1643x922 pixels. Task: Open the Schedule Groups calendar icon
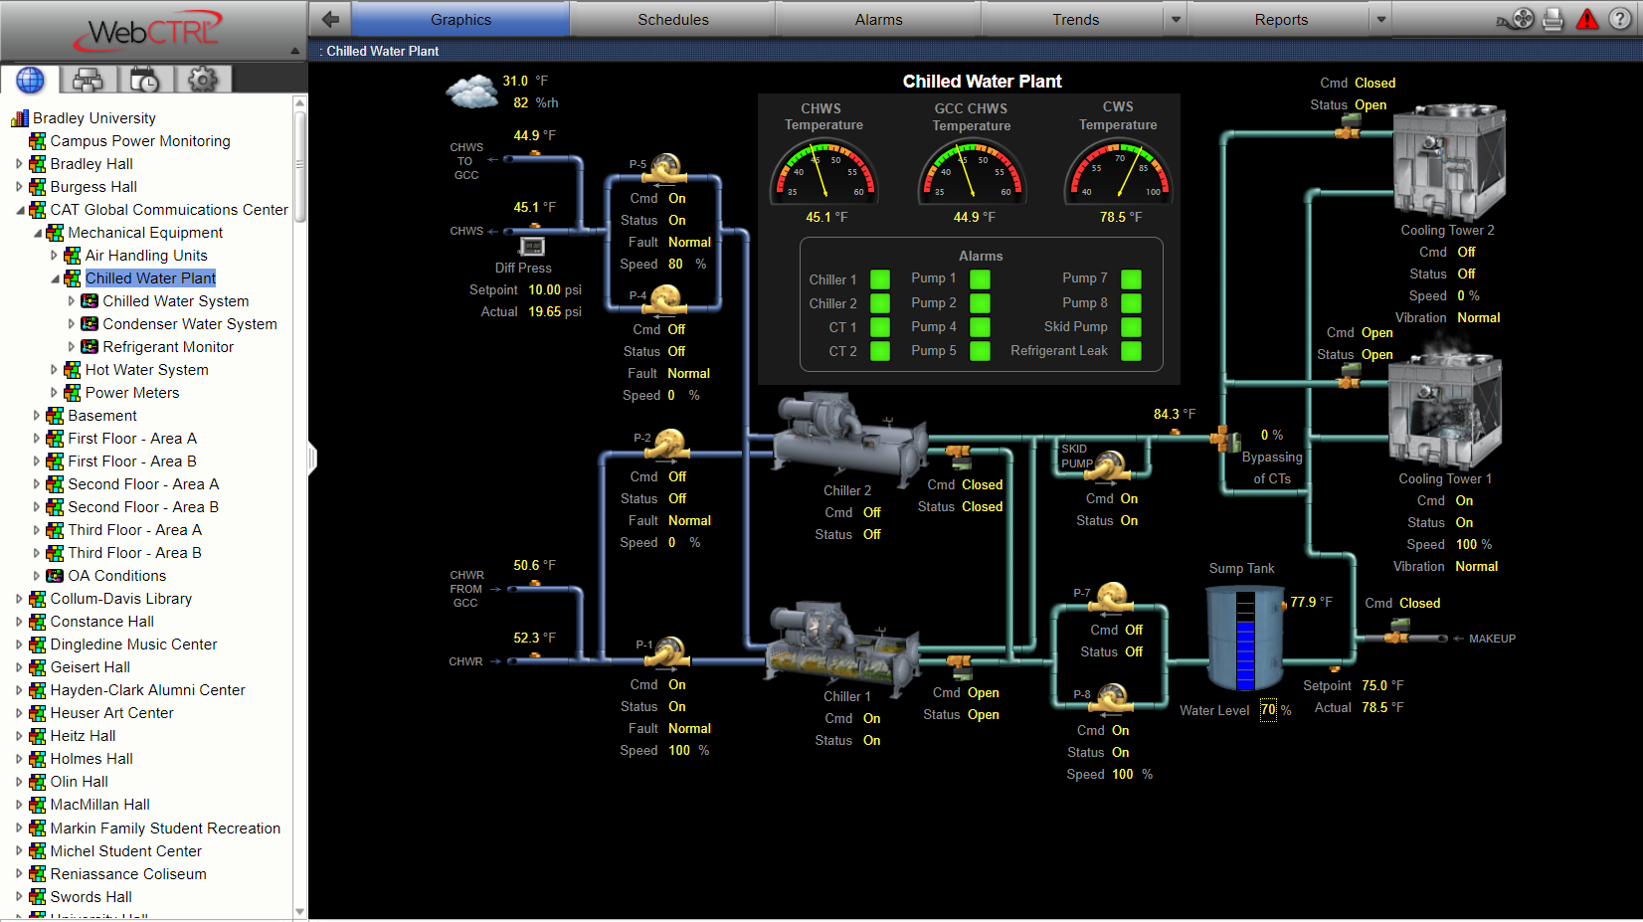click(x=145, y=80)
